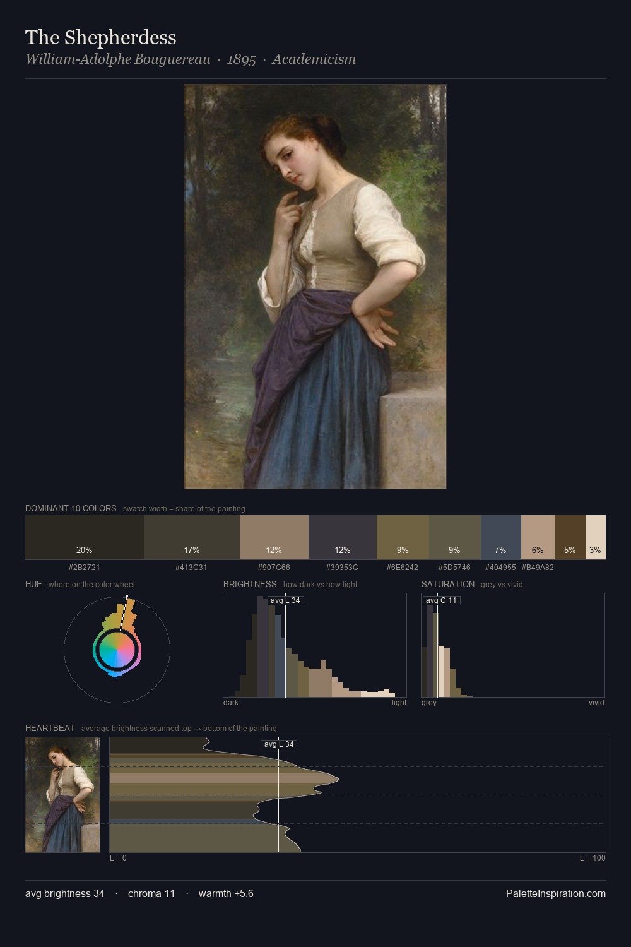The image size is (631, 947).
Task: Click the 6% light beige swatch
Action: click(x=538, y=537)
